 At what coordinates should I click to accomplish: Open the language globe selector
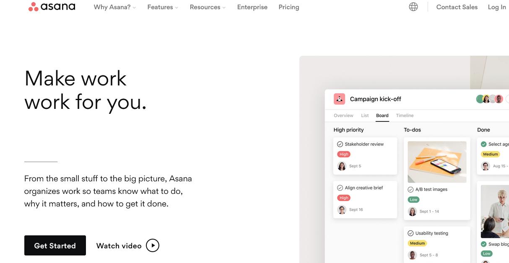[413, 7]
